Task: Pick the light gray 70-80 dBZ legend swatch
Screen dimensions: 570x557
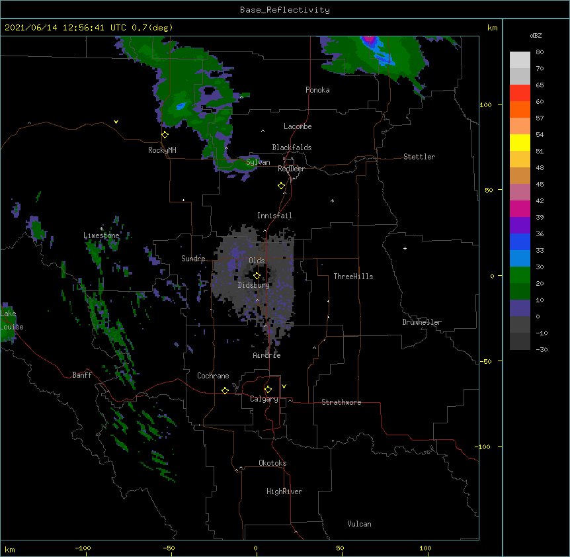Action: tap(520, 60)
